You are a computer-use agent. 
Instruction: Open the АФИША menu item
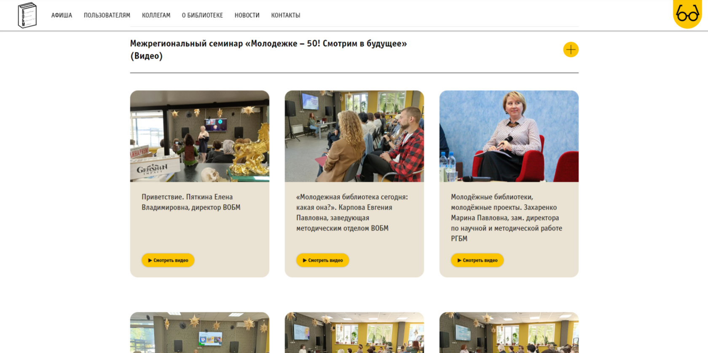pos(62,15)
